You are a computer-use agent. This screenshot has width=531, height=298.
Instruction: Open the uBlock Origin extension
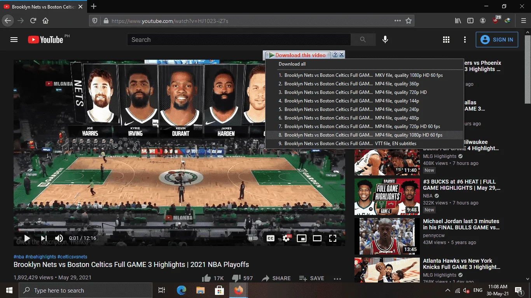(496, 20)
